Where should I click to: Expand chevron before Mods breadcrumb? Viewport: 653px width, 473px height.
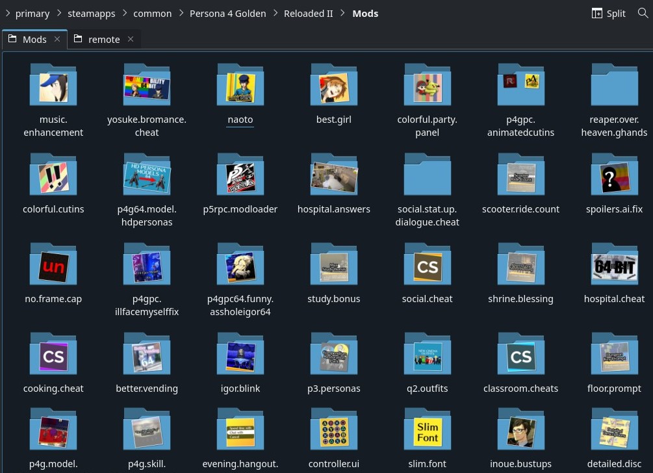point(342,13)
